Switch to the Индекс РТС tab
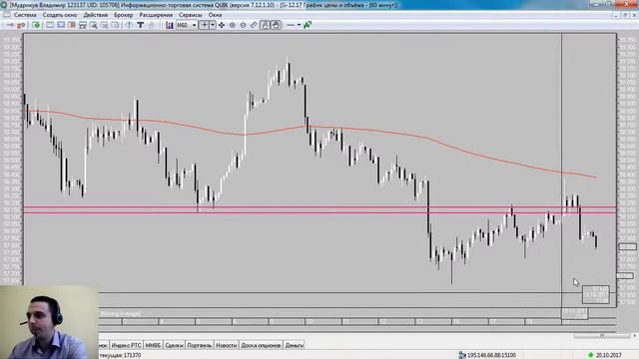This screenshot has width=639, height=359. [126, 345]
